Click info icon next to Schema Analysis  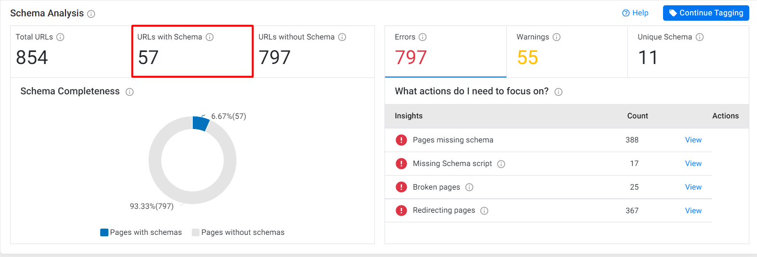click(x=91, y=14)
